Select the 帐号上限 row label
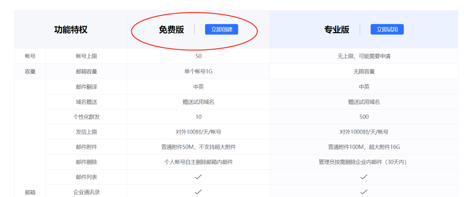The height and width of the screenshot is (197, 464). pyautogui.click(x=86, y=56)
